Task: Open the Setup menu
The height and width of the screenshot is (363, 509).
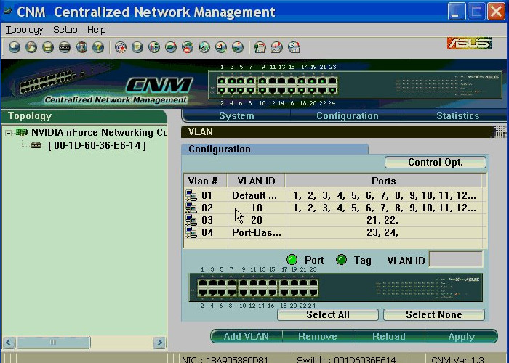Action: tap(65, 30)
